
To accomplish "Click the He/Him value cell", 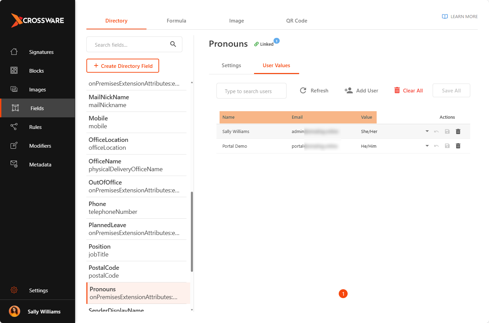I will [x=369, y=146].
